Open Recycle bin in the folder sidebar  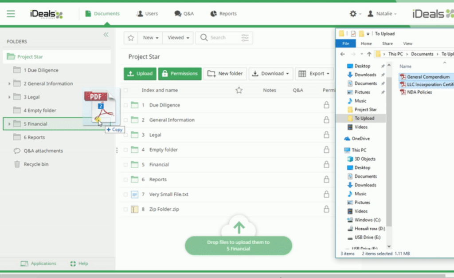(35, 164)
